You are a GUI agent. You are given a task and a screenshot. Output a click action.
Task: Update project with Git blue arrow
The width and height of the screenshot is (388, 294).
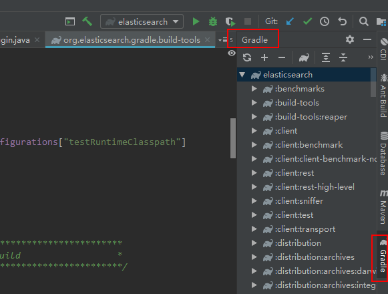[x=290, y=21]
